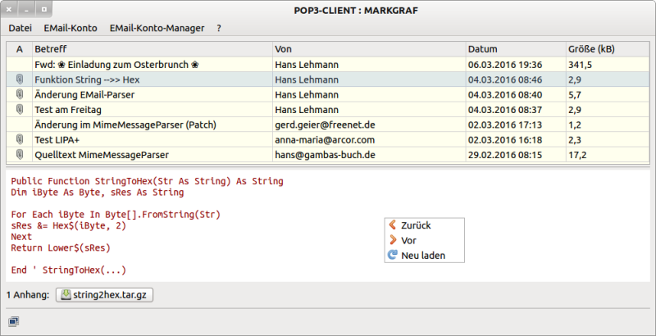Choose Vor in the context menu
The image size is (656, 336).
point(408,241)
